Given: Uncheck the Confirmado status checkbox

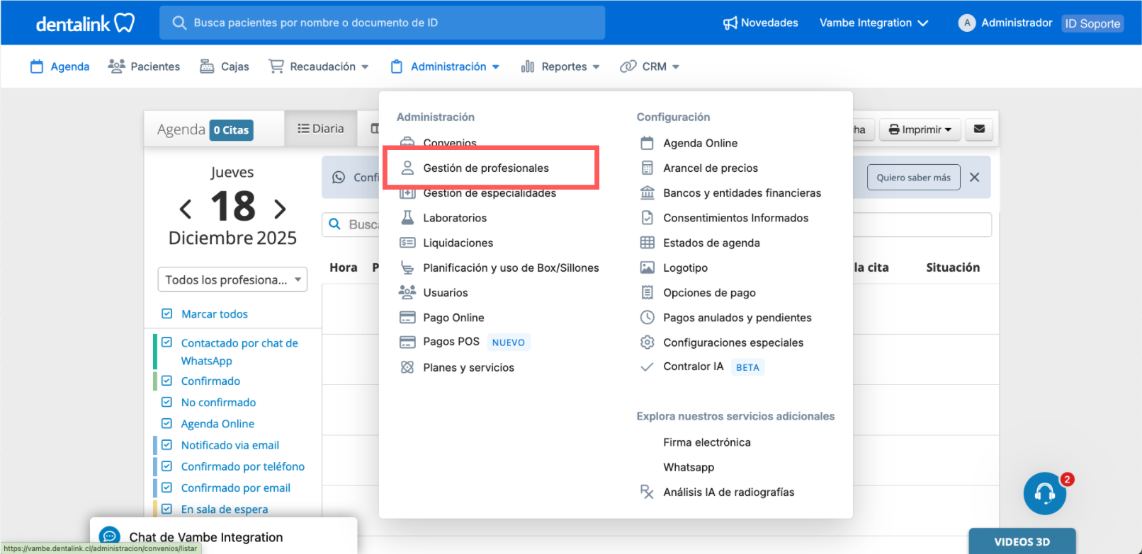Looking at the screenshot, I should (x=167, y=381).
